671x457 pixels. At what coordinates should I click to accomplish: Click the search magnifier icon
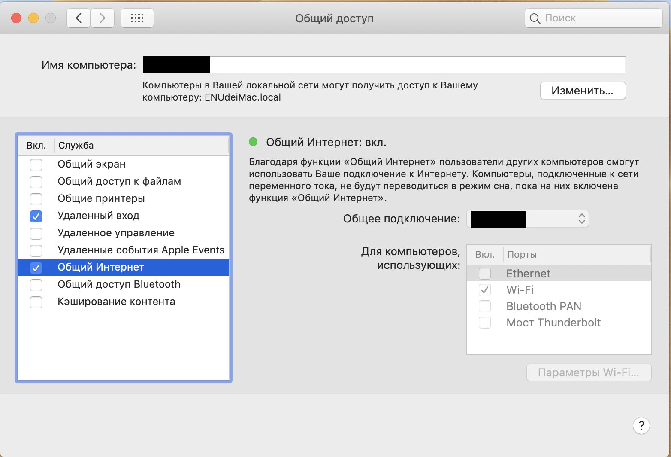[535, 18]
